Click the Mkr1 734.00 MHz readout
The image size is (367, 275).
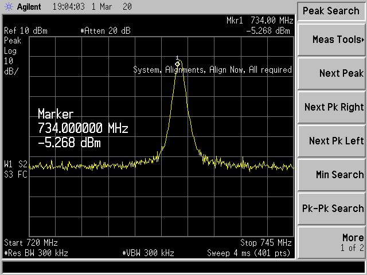[x=260, y=21]
